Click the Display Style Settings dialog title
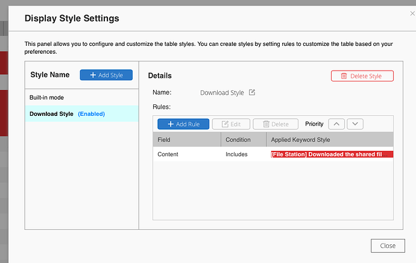The image size is (416, 263). 72,18
